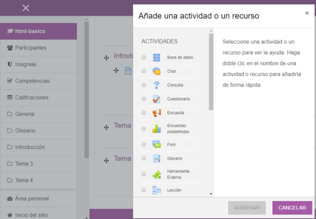Click the Encuestas predefinidas chart icon
Screen dimensions: 316x219
157,129
